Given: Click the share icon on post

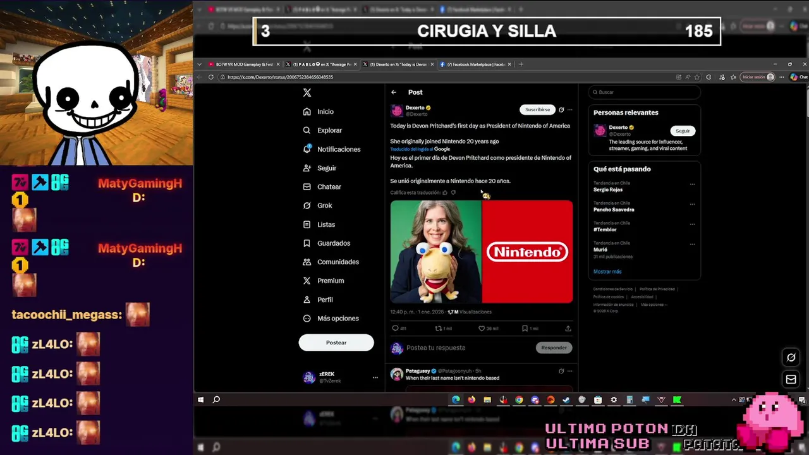Looking at the screenshot, I should 568,329.
